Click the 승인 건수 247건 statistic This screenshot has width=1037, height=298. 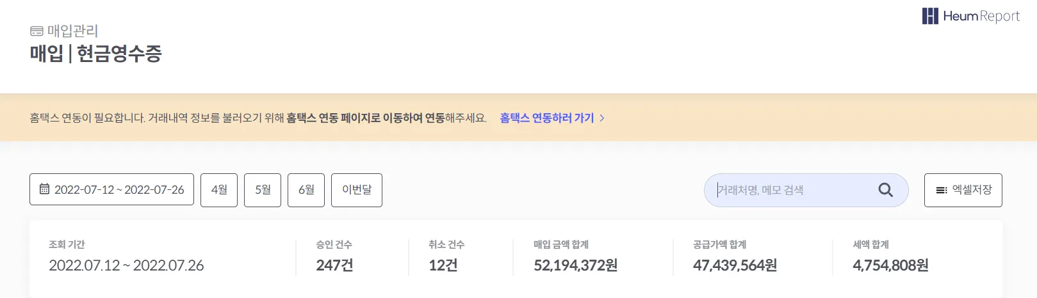tap(334, 265)
